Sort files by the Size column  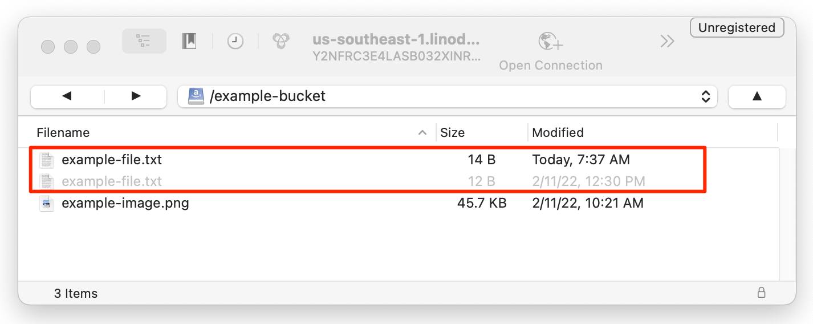(453, 133)
